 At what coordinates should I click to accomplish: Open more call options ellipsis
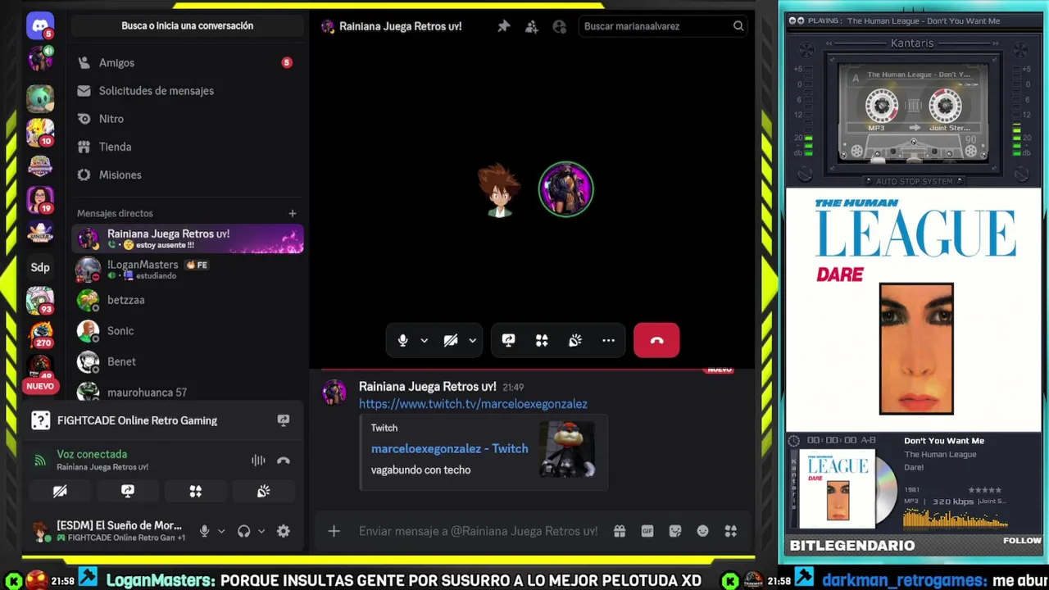click(x=608, y=340)
